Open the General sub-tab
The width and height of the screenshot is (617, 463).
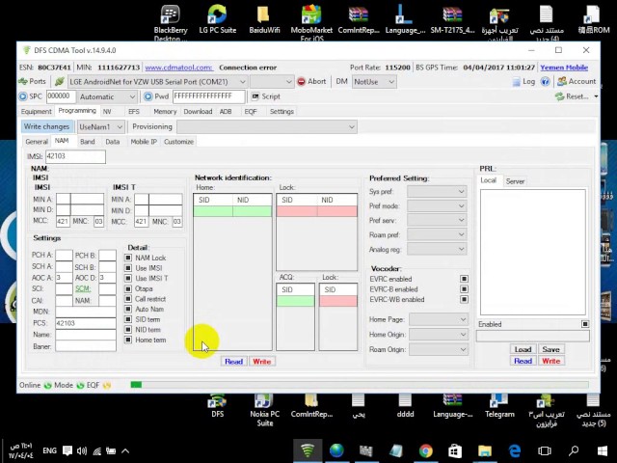click(x=37, y=142)
